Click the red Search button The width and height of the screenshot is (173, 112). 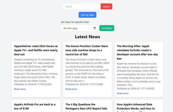[x=106, y=7]
